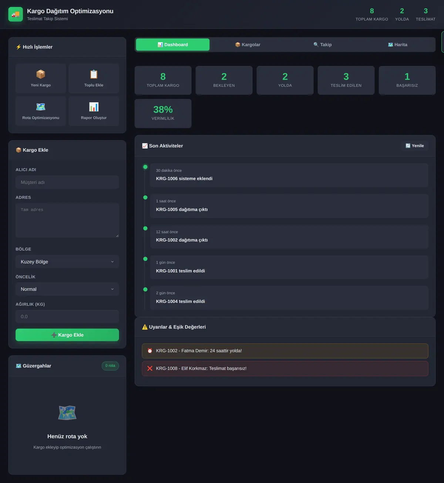The image size is (444, 483).
Task: Click the timeline dot for KRG-1006
Action: click(145, 167)
